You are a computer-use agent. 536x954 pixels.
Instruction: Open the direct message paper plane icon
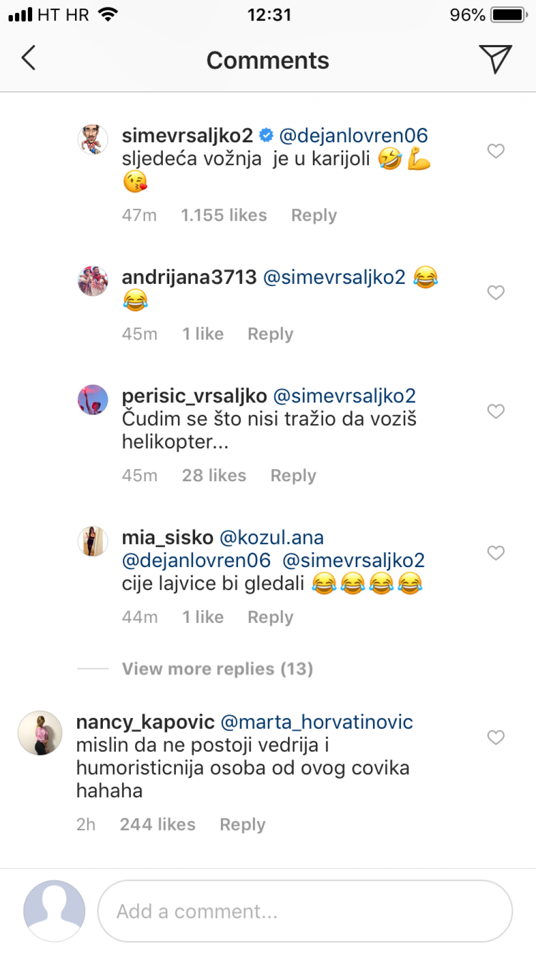[495, 58]
